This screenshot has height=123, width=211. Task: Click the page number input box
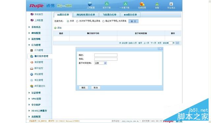click(x=170, y=43)
